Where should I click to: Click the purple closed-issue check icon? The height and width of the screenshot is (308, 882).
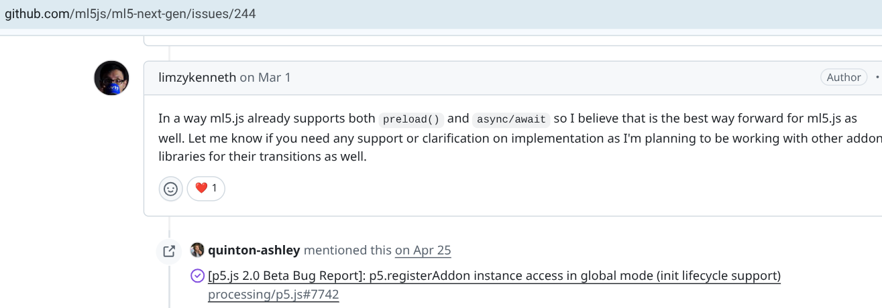tap(197, 276)
